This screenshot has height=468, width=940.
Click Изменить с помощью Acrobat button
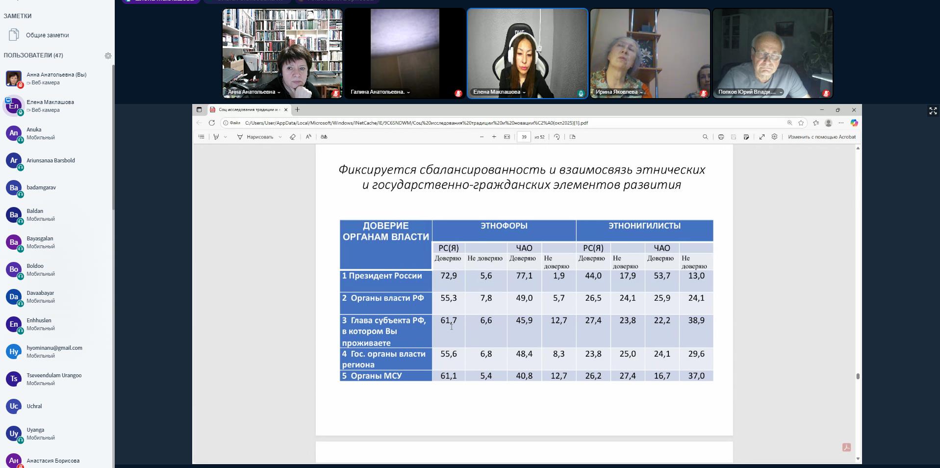coord(821,137)
